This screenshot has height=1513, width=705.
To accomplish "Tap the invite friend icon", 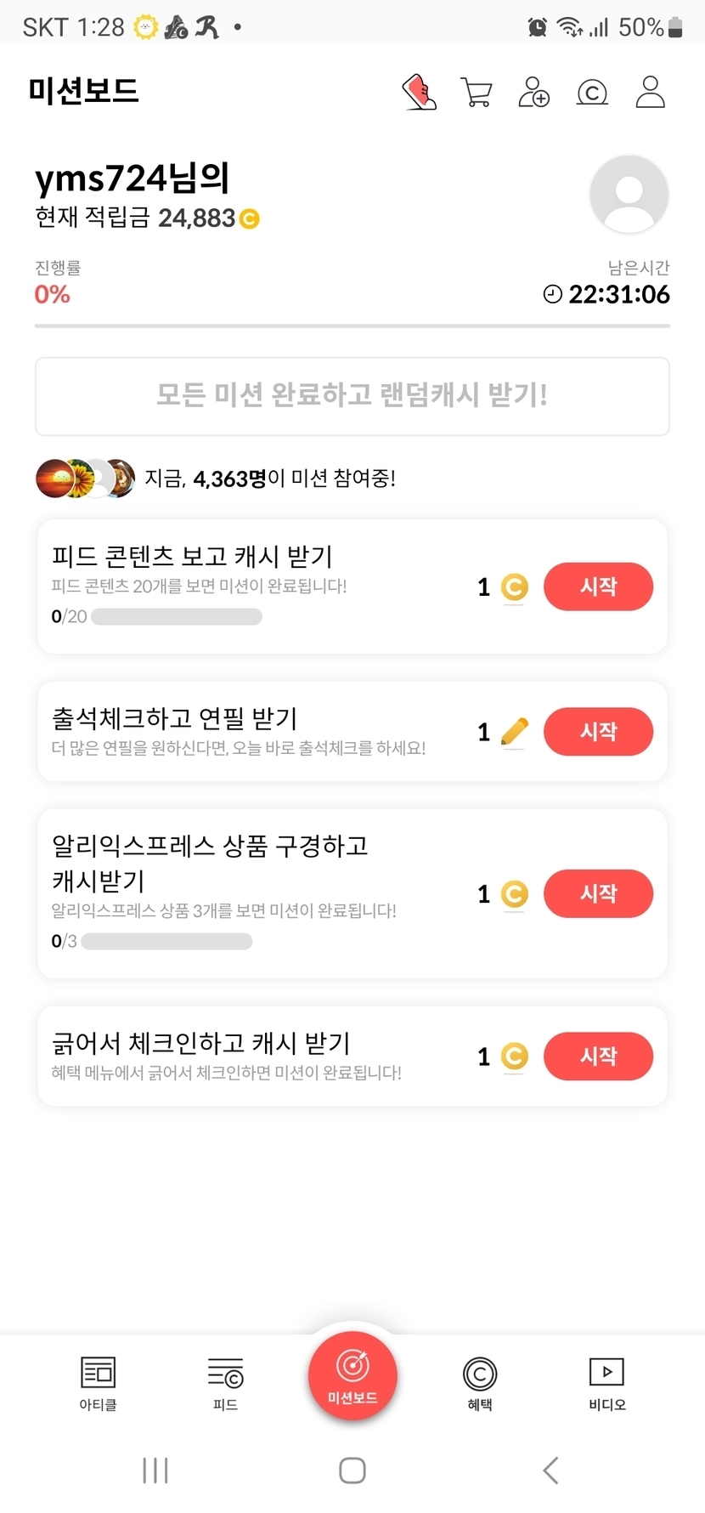I will (x=534, y=92).
